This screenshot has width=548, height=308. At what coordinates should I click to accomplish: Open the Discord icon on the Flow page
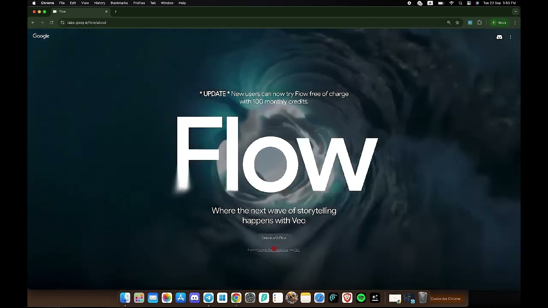point(499,37)
